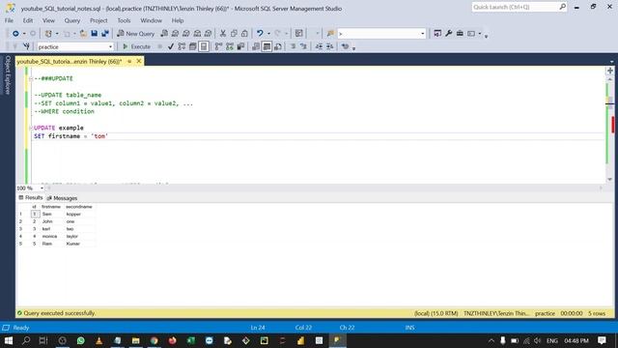Select the 'Kumar' cell in results grid
Screen dimensions: 618x348
coord(79,244)
